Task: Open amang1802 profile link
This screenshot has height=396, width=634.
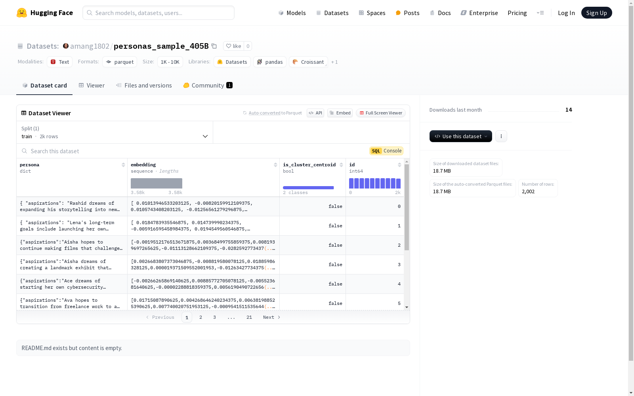Action: 90,46
